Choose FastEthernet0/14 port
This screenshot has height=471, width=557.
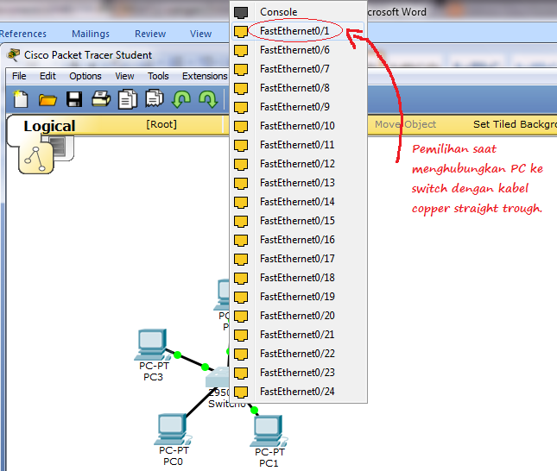[x=299, y=202]
